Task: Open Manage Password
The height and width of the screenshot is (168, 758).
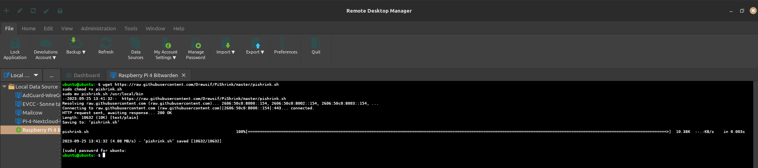Action: click(x=196, y=43)
